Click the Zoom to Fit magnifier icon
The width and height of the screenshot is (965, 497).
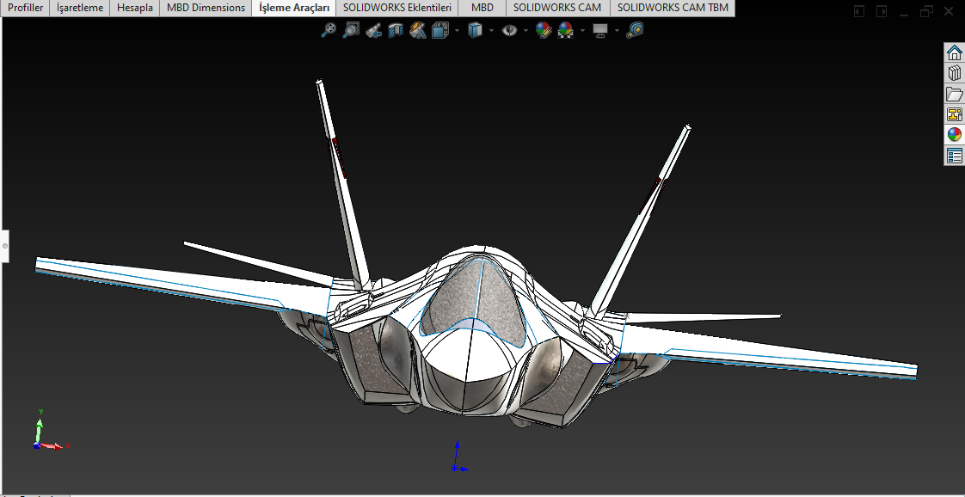click(x=329, y=30)
